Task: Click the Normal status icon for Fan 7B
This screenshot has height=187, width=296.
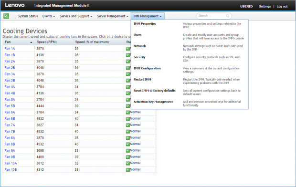Action: 128,131
